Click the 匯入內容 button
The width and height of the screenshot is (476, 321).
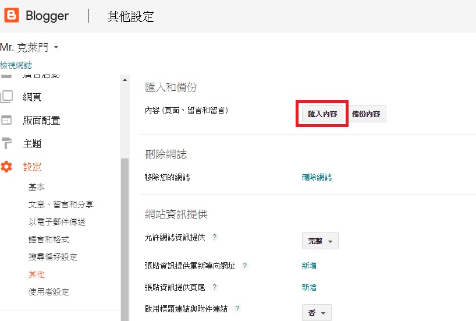click(x=322, y=114)
